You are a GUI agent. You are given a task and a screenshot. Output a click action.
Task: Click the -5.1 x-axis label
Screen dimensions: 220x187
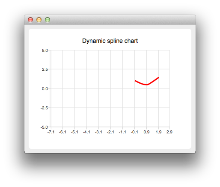coord(74,132)
